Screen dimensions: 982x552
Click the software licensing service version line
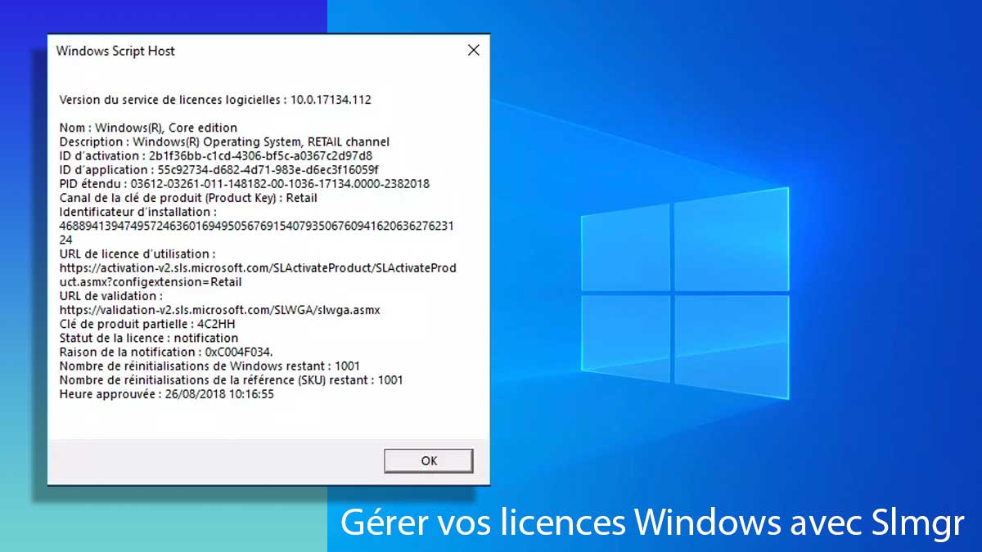(215, 100)
